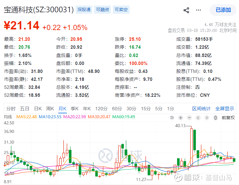Switch to the 分时 chart tab
The height and width of the screenshot is (185, 239).
[11, 109]
